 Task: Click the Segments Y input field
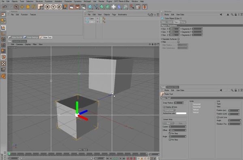[x=197, y=32]
